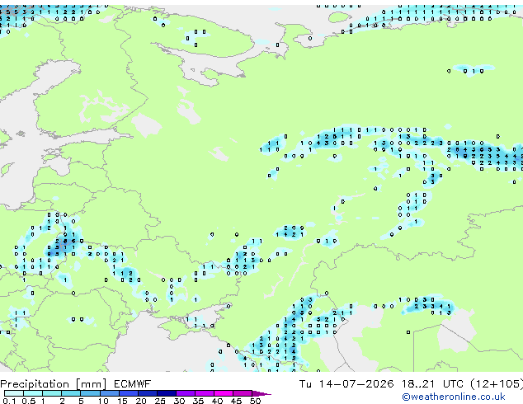The image size is (523, 404).
Task: Click the '30' legend scale label
Action: click(179, 401)
